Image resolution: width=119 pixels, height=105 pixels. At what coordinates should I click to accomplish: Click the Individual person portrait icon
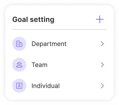coord(19,86)
